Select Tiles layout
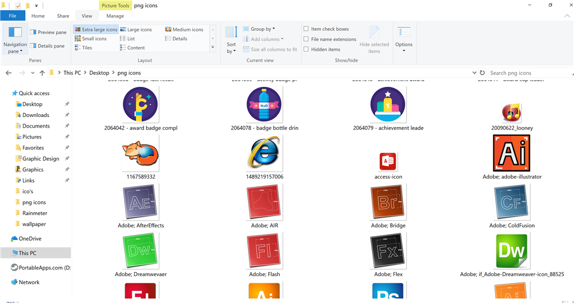574x303 pixels. click(83, 48)
